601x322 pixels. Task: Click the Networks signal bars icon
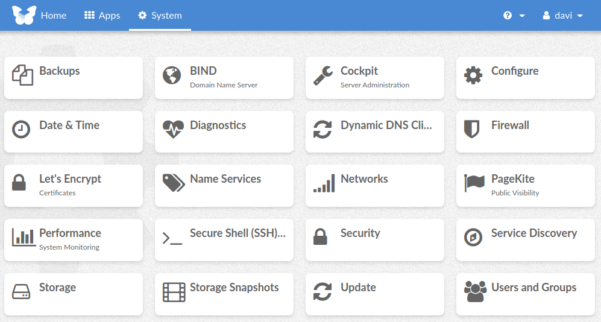324,183
